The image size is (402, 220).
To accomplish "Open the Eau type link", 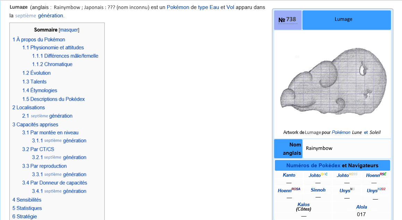I will [214, 7].
